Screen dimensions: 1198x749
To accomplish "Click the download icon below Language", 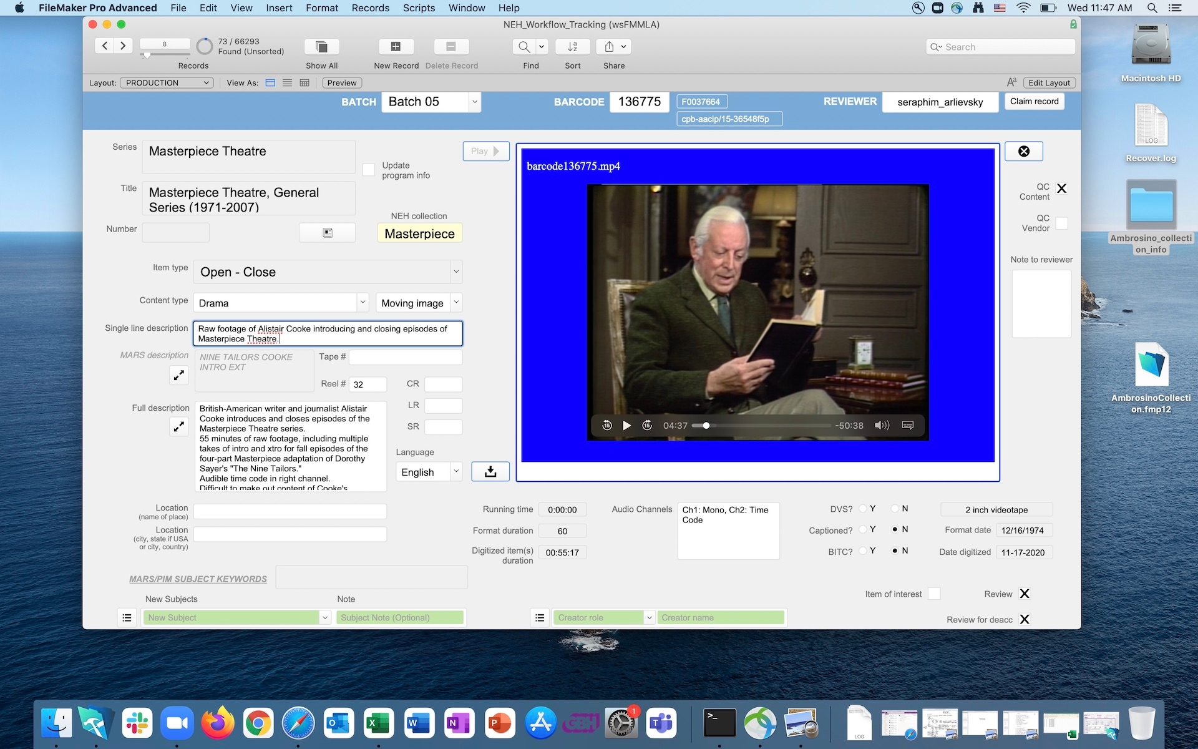I will coord(490,472).
